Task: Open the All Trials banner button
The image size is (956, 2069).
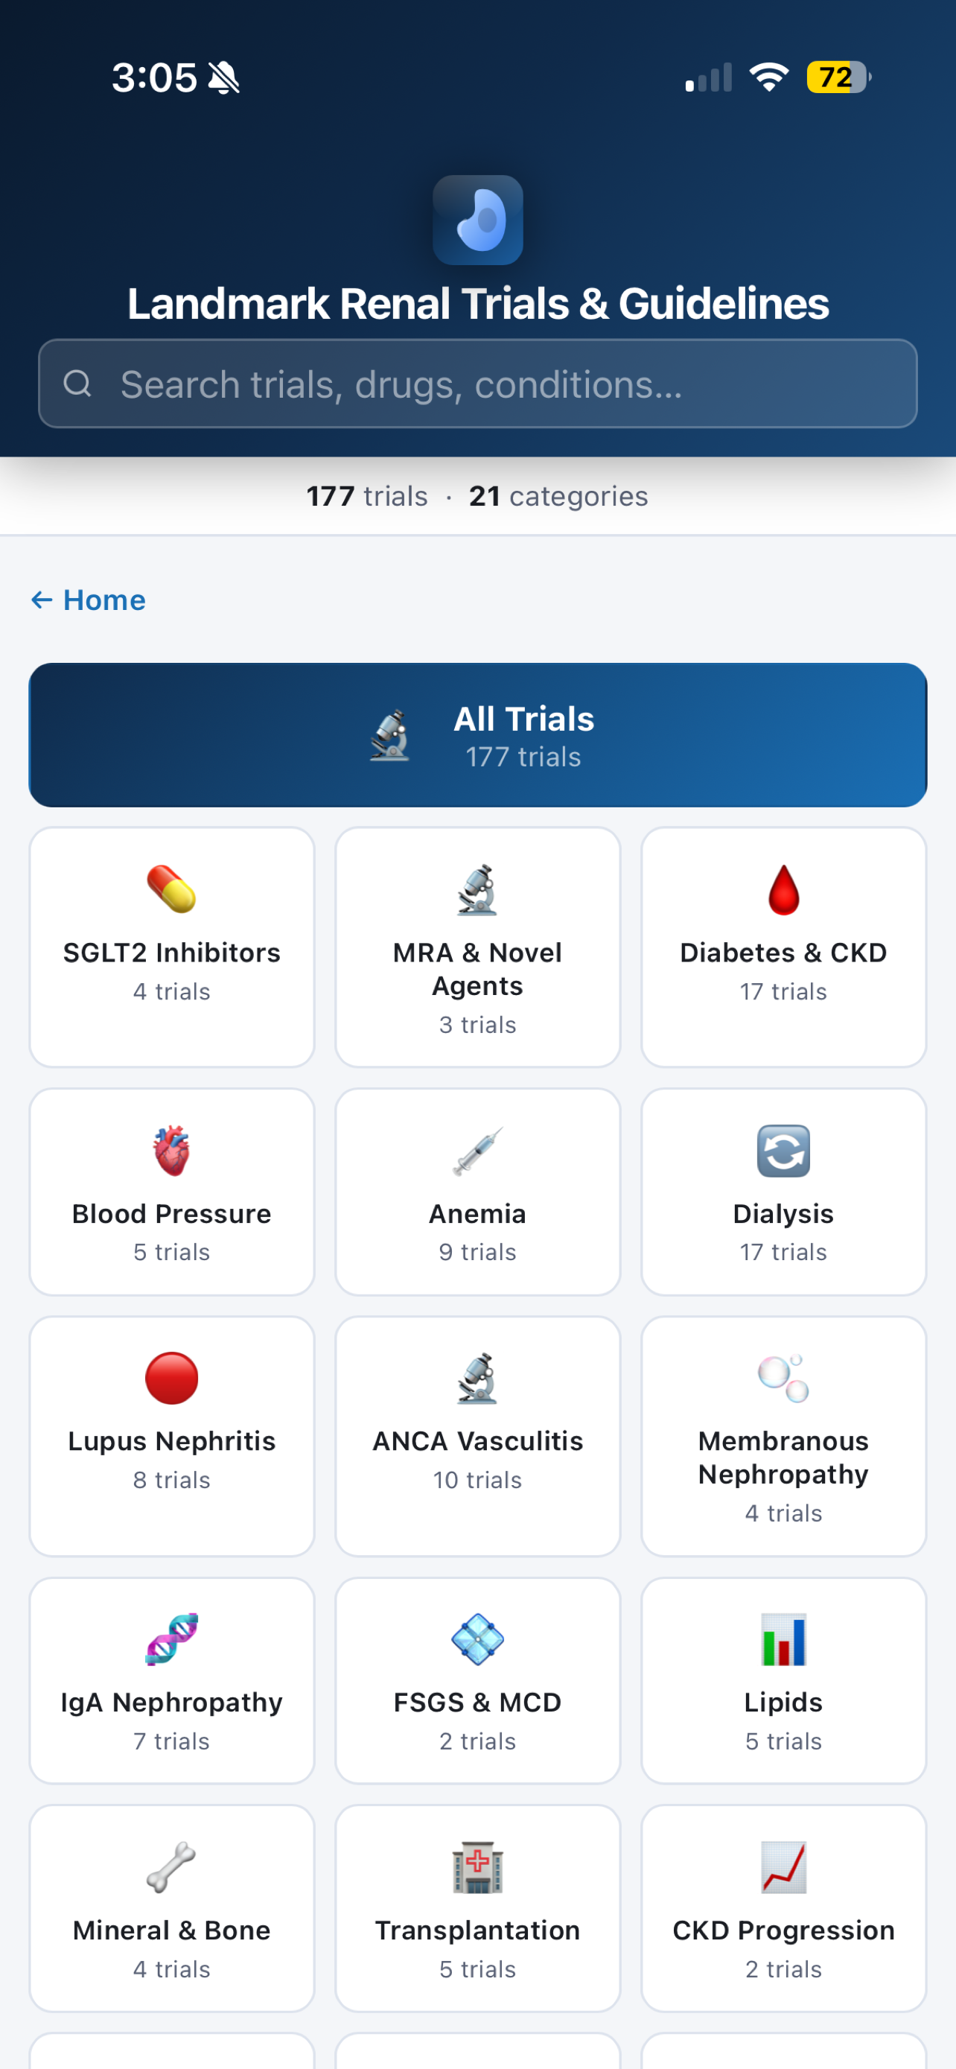Action: pos(477,734)
